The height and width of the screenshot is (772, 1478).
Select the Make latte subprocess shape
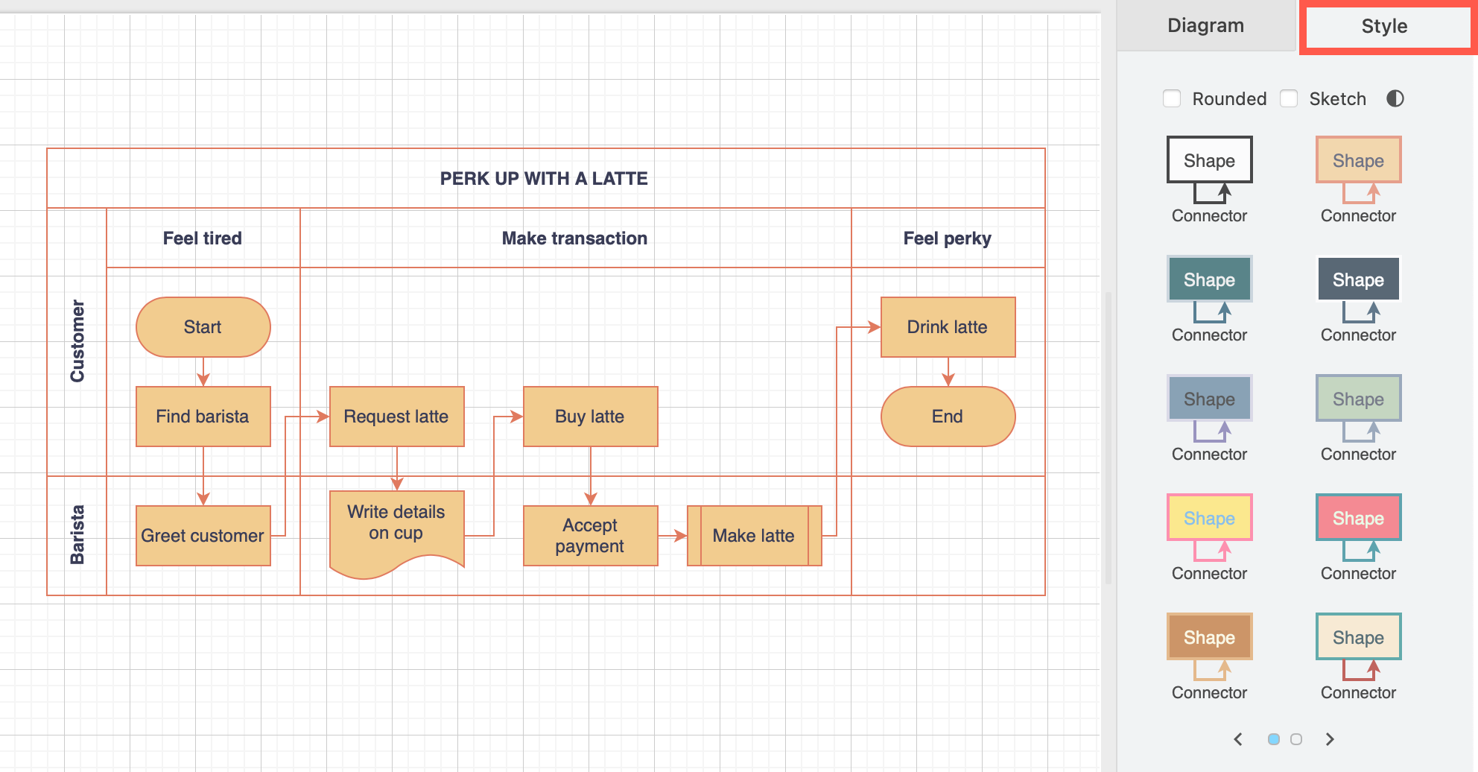click(x=754, y=536)
